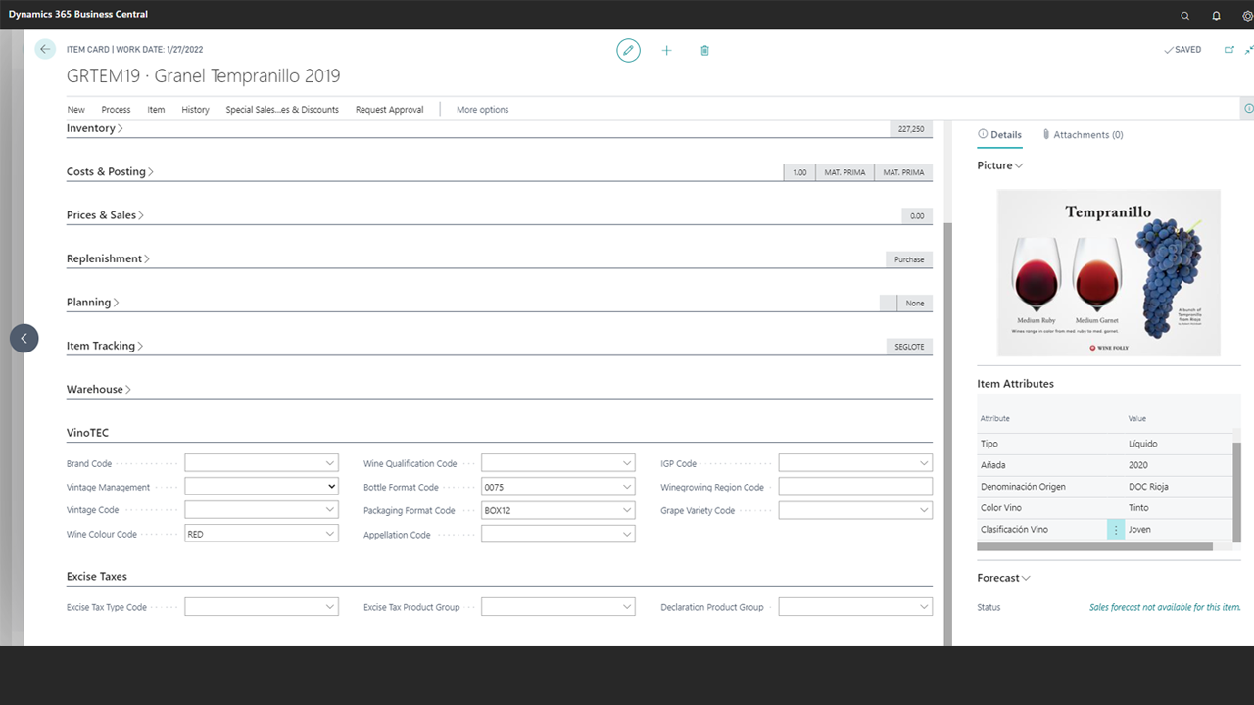Open the settings gear icon

[x=1247, y=15]
